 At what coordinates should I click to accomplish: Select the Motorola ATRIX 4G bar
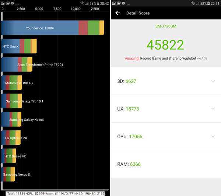point(12,83)
